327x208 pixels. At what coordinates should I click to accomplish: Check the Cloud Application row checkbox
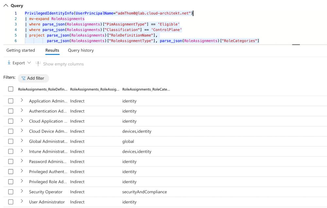[11, 121]
